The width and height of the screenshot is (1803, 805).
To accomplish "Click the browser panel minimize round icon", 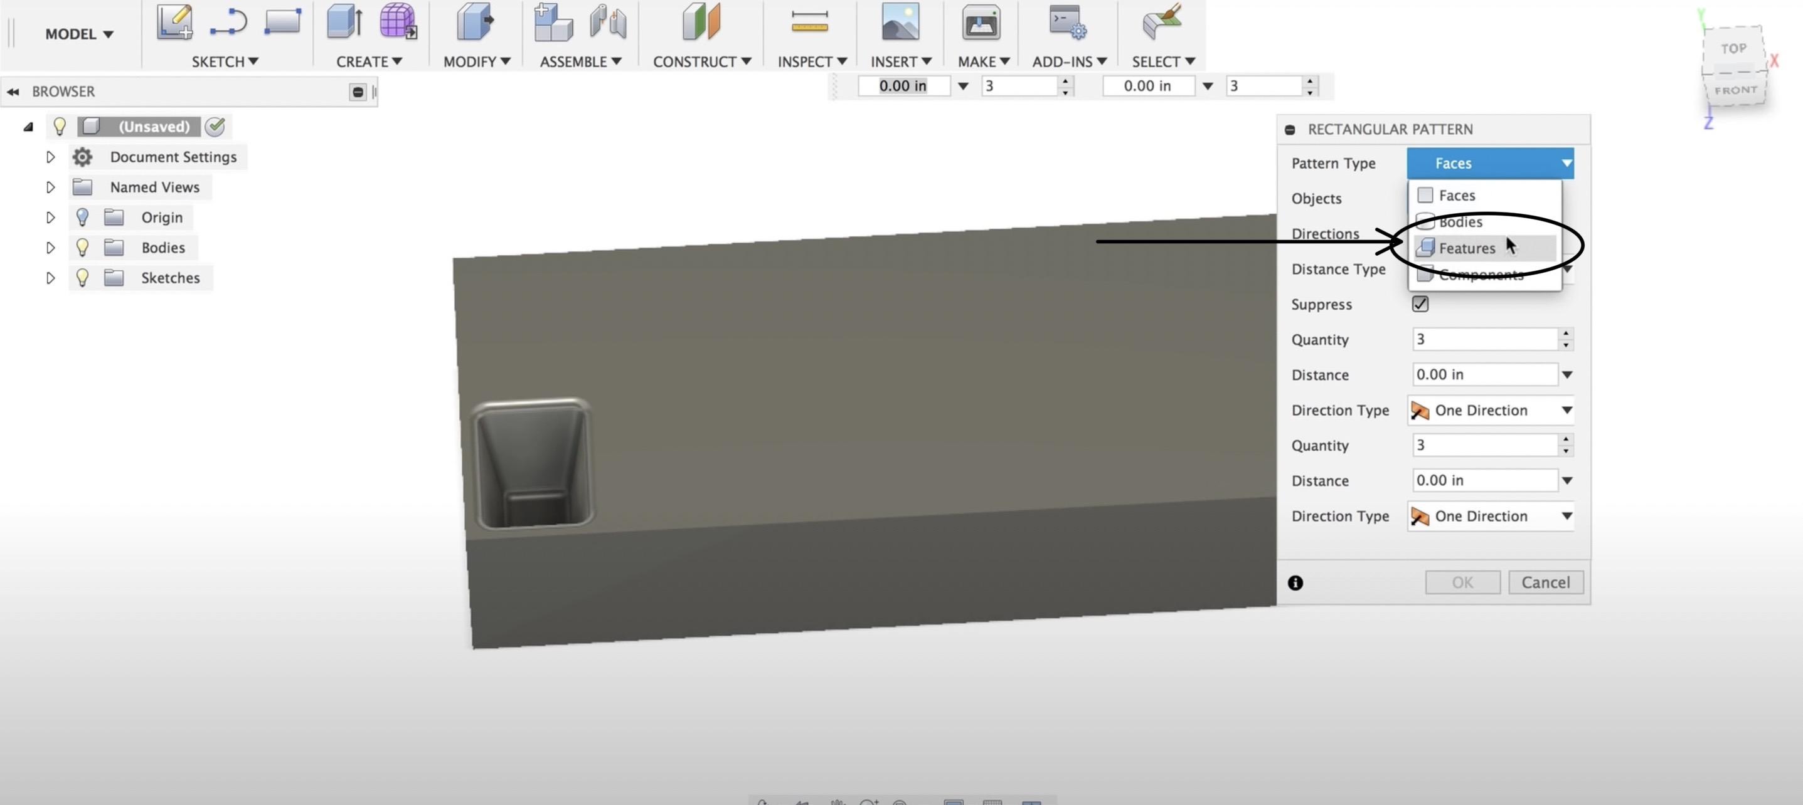I will (358, 92).
